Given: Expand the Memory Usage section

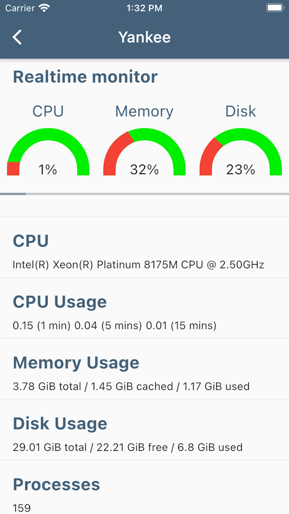Looking at the screenshot, I should (x=76, y=362).
